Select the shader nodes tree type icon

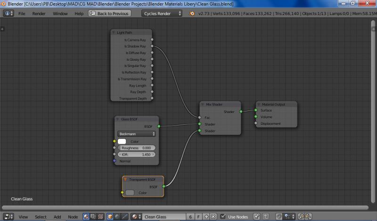(x=87, y=217)
